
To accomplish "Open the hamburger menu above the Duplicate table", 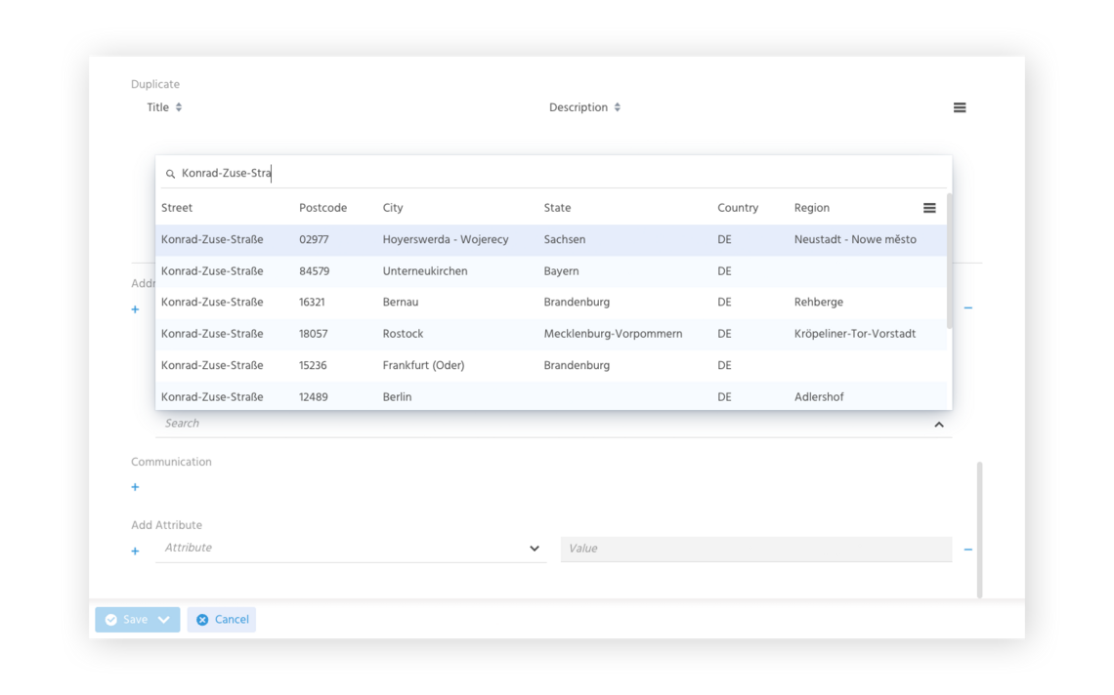I will (x=959, y=107).
